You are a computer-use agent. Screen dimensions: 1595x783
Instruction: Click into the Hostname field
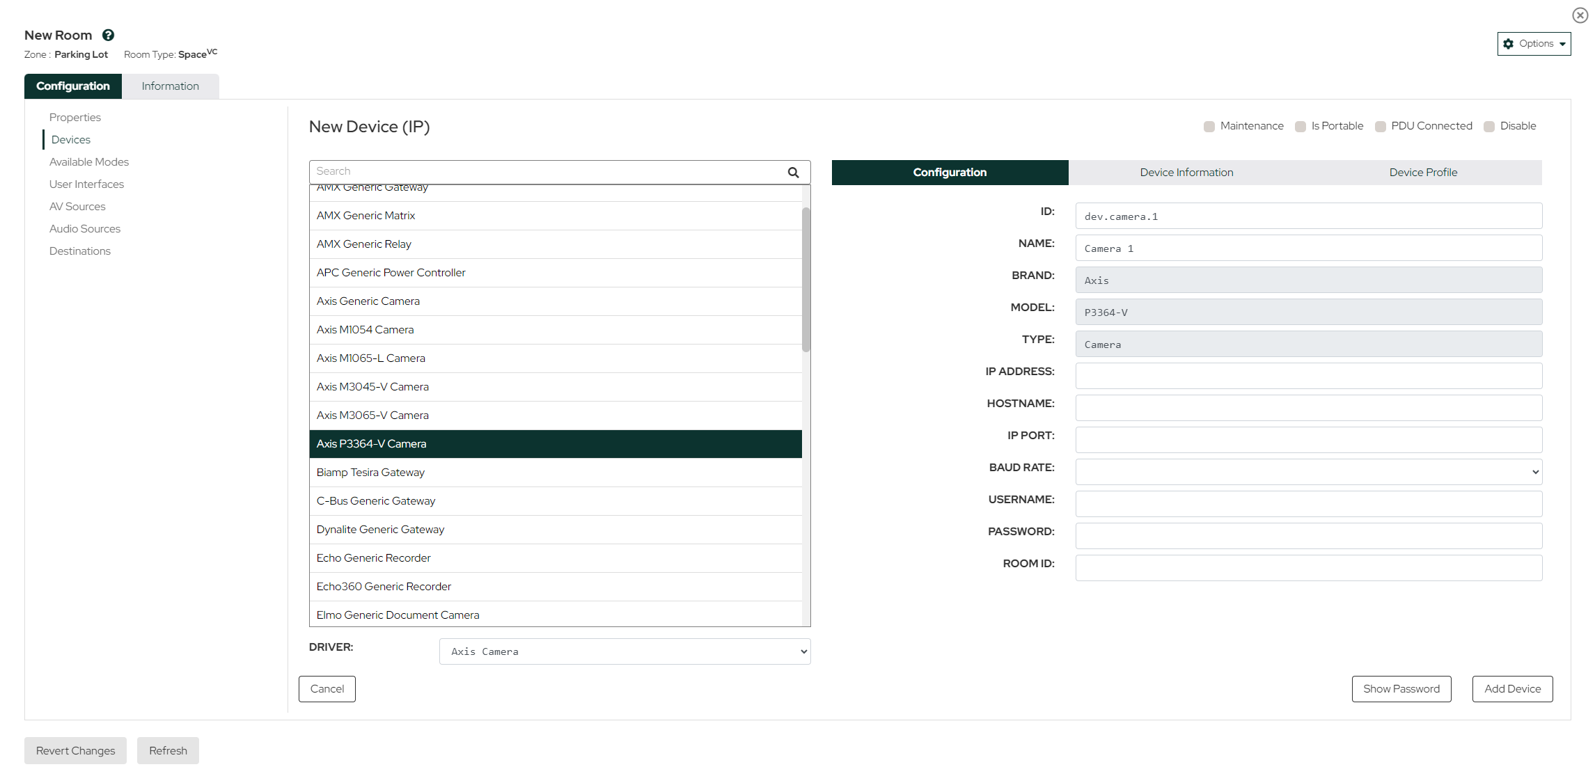click(x=1308, y=408)
